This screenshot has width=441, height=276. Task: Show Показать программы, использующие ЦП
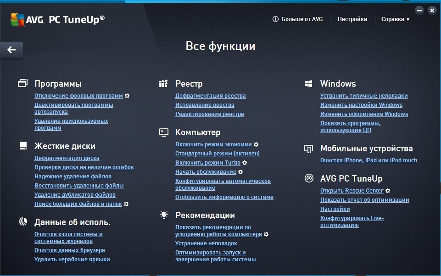click(x=351, y=127)
